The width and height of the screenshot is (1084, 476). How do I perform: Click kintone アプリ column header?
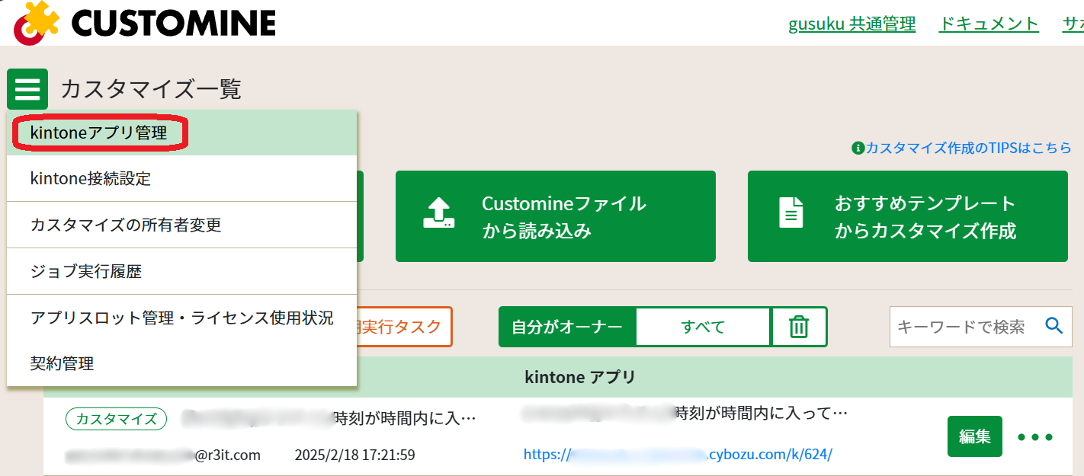pos(580,377)
